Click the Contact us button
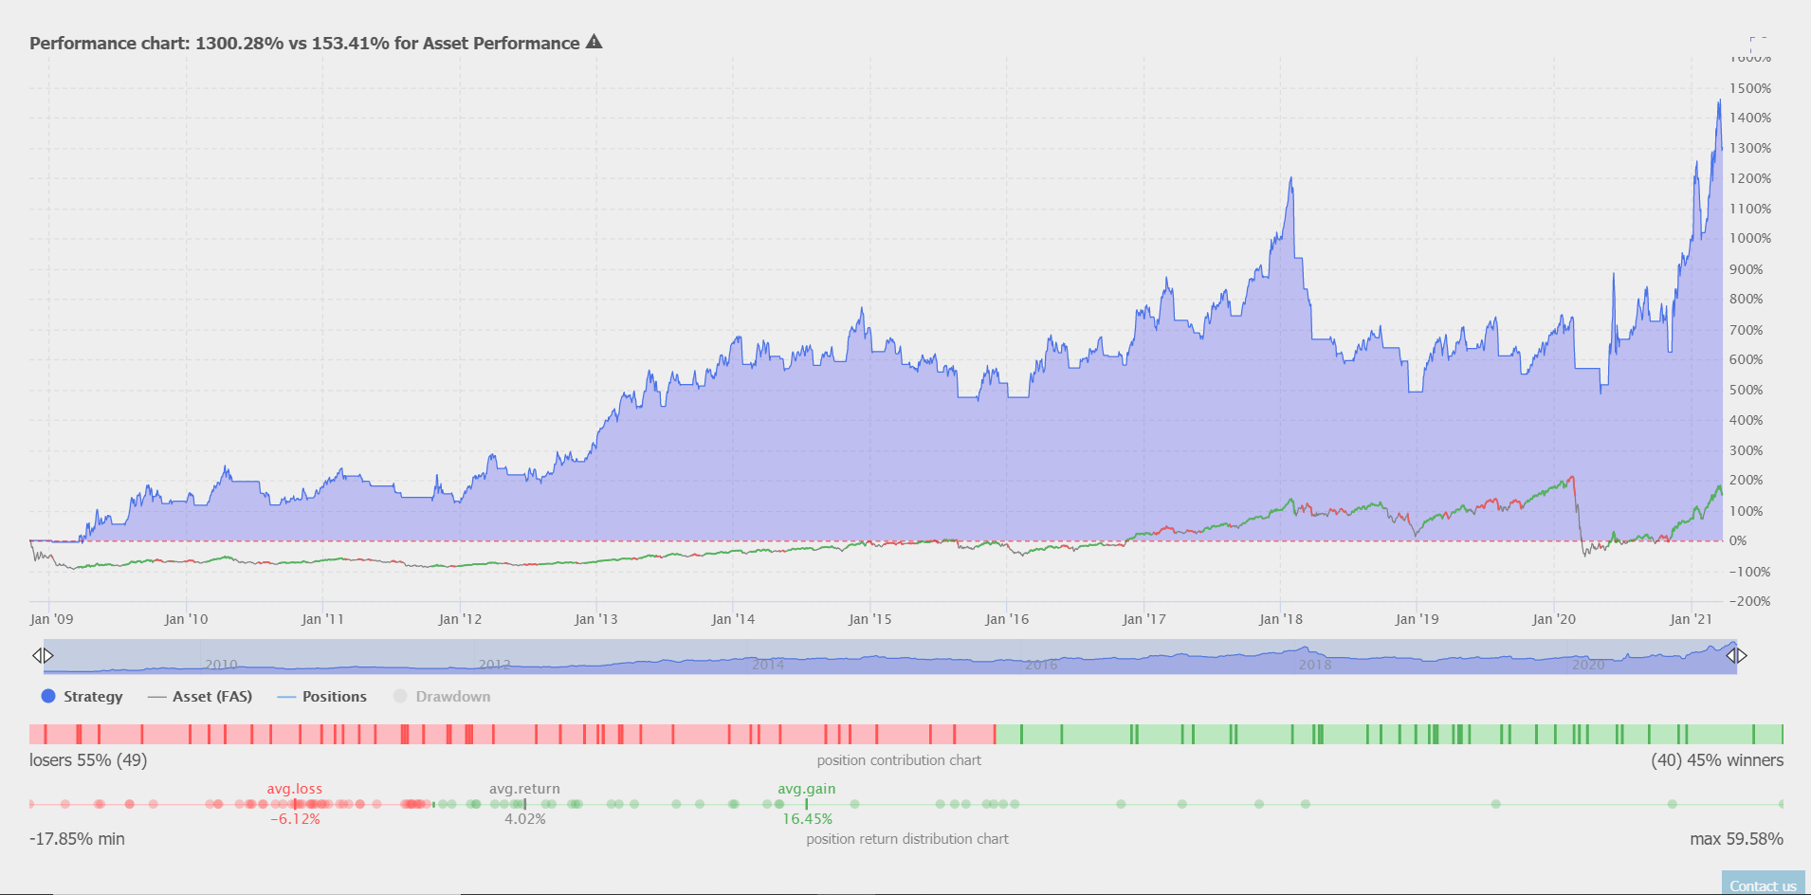 coord(1763,886)
